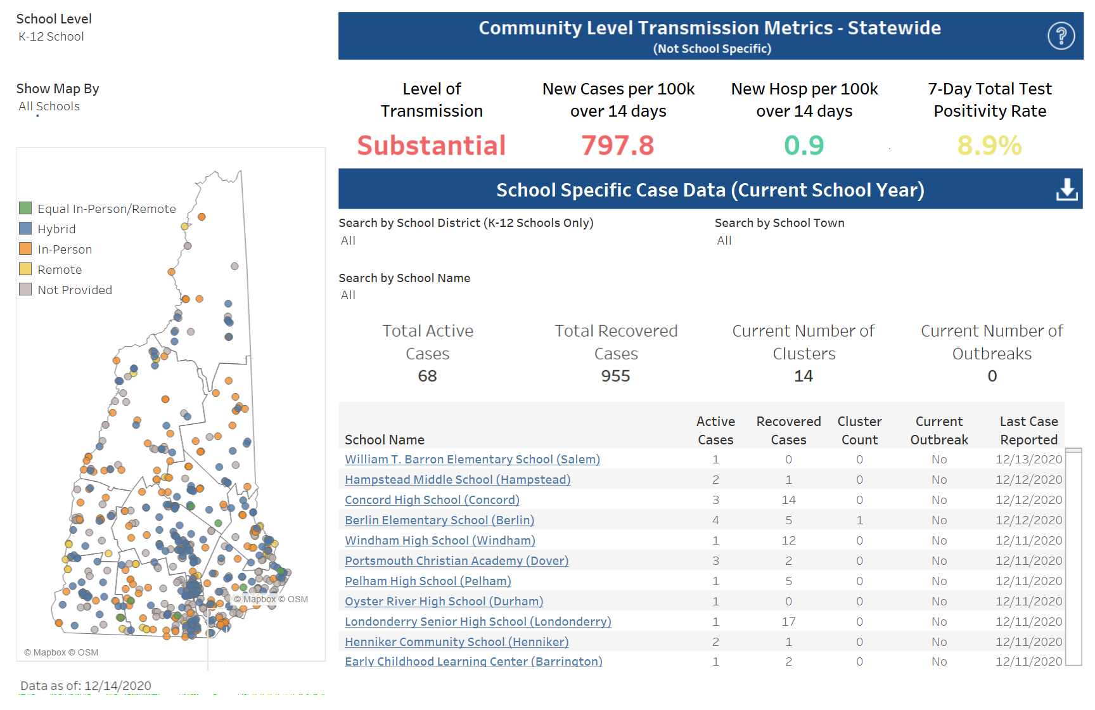
Task: Open Berlin Elementary School (Berlin) link
Action: [439, 520]
